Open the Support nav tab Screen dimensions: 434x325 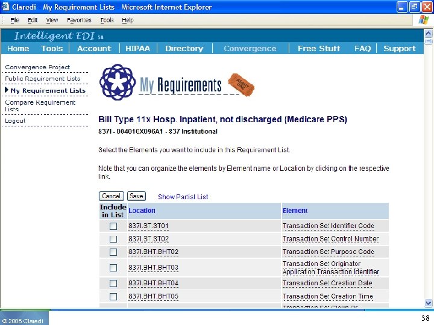400,48
